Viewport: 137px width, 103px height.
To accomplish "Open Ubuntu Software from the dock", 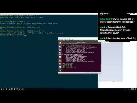I will 60,60.
